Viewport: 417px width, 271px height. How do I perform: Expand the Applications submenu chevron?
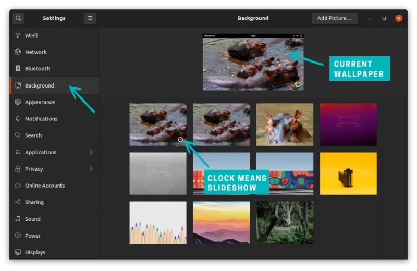(x=91, y=152)
